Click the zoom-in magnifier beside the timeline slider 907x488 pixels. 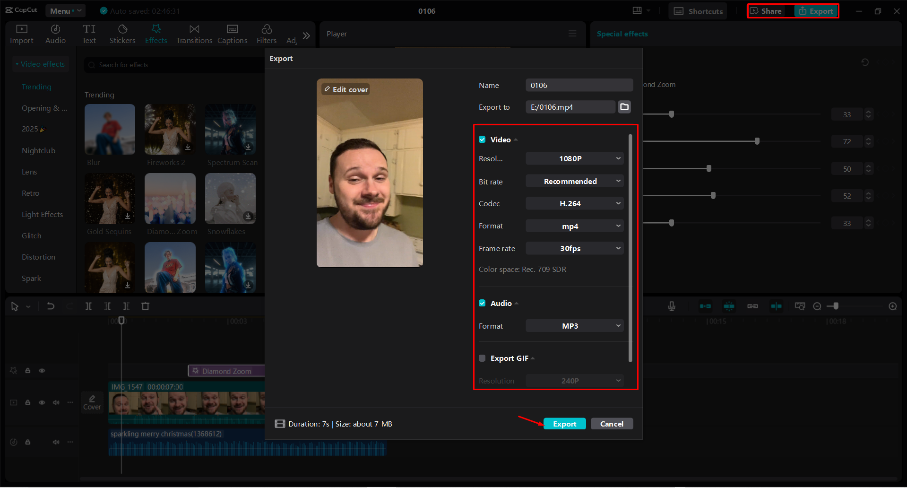[x=893, y=306]
